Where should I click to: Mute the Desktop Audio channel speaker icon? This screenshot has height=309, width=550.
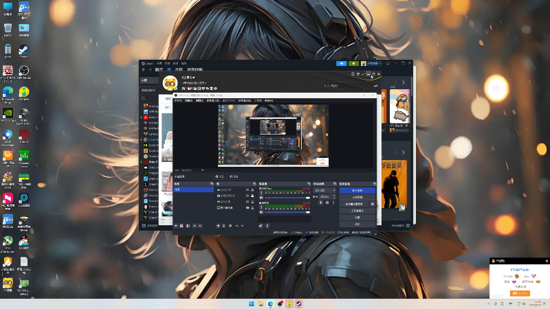tap(261, 212)
